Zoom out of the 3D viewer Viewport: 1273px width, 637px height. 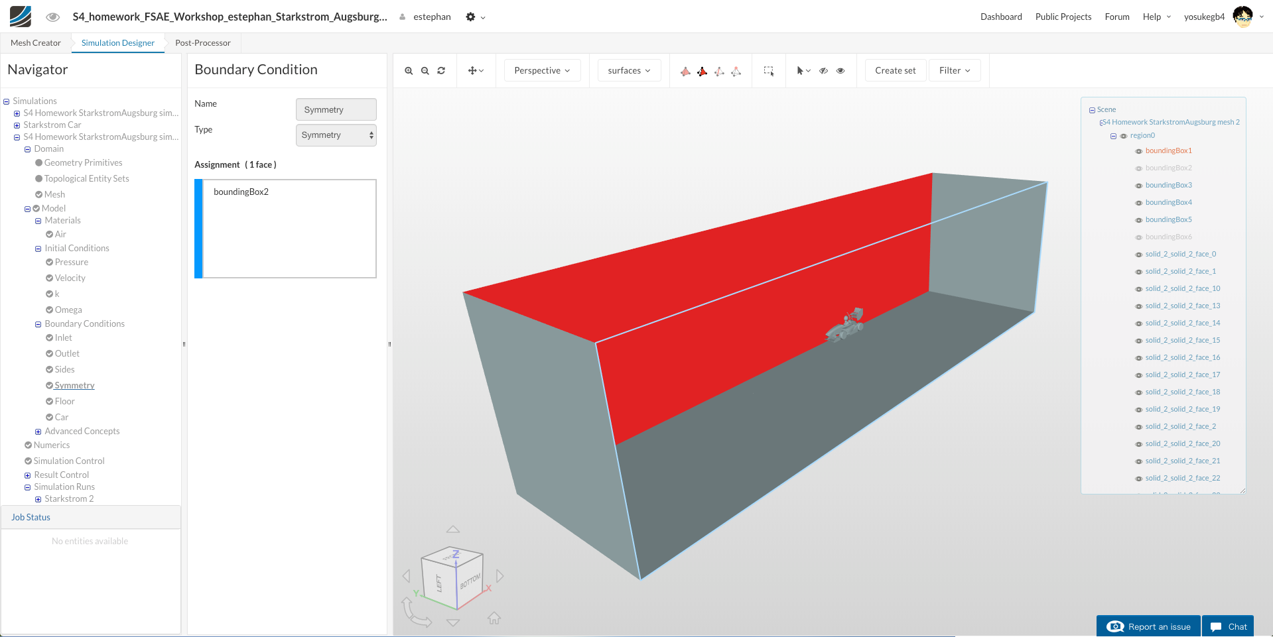point(425,71)
